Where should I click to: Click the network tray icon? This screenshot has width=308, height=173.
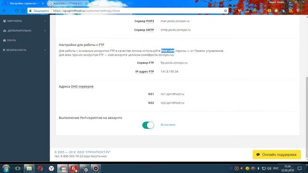click(x=264, y=169)
